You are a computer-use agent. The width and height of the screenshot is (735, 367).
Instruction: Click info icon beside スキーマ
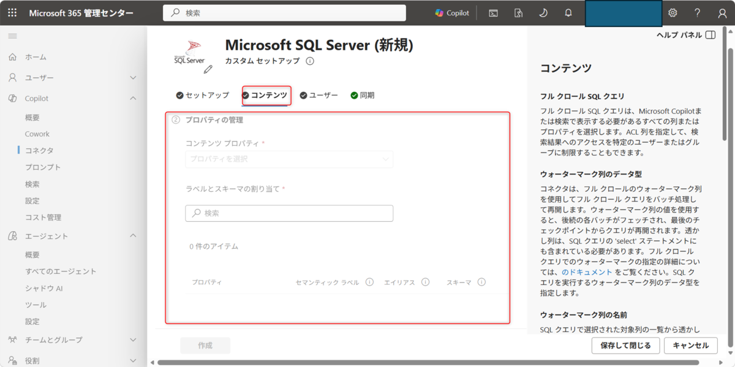click(481, 282)
